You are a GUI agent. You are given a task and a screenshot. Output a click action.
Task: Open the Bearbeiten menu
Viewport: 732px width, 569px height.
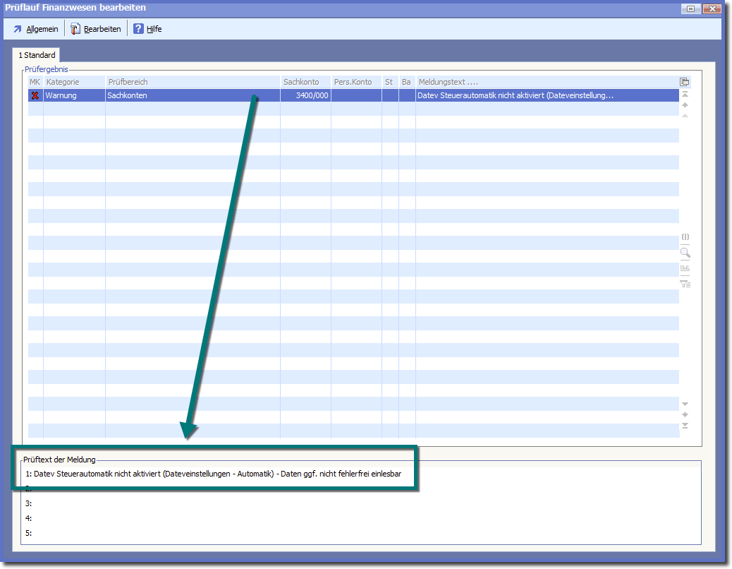click(95, 29)
